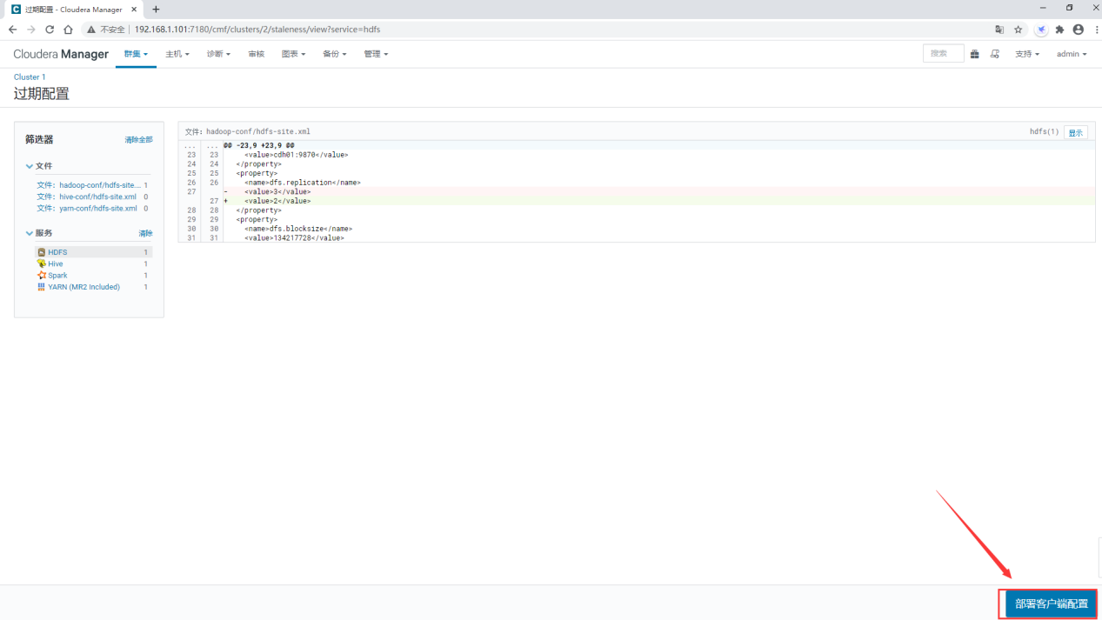Click the briefcase parcels icon in header
Screen dimensions: 1102x620
pos(974,54)
